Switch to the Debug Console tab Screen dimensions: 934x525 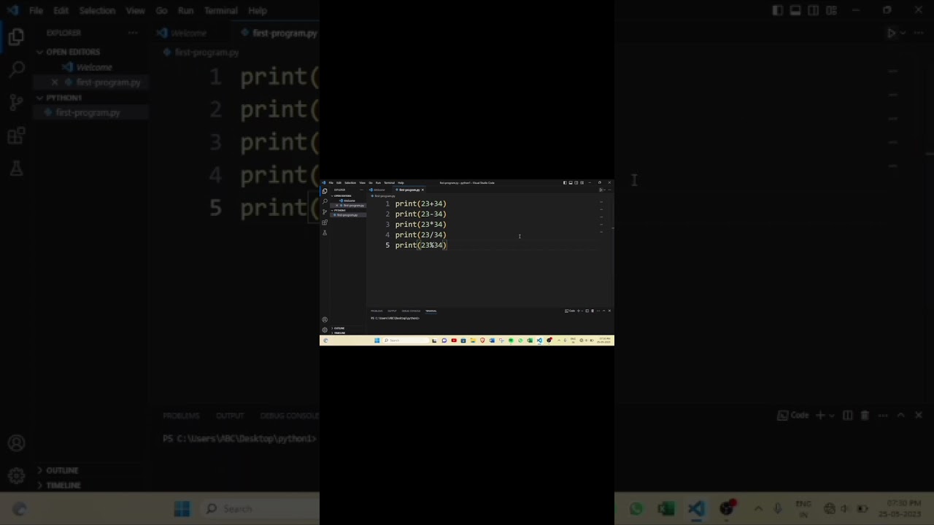[x=411, y=311]
